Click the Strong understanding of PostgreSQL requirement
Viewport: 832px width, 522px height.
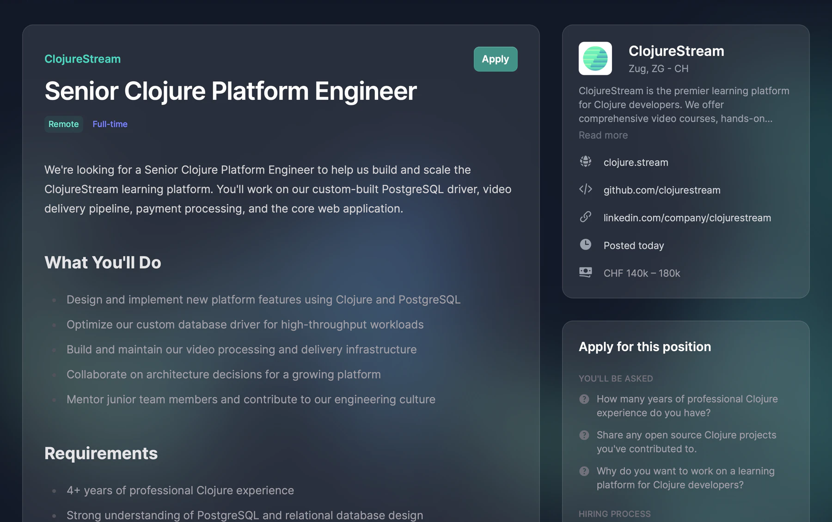pos(245,515)
